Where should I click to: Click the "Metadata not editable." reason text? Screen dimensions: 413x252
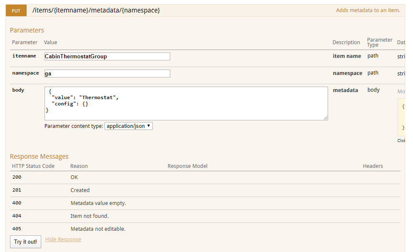point(98,229)
